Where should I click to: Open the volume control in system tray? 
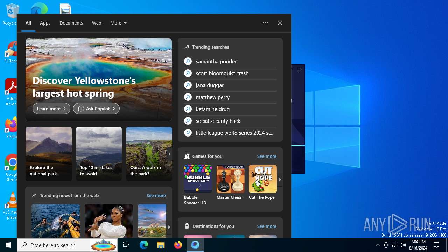click(403, 245)
